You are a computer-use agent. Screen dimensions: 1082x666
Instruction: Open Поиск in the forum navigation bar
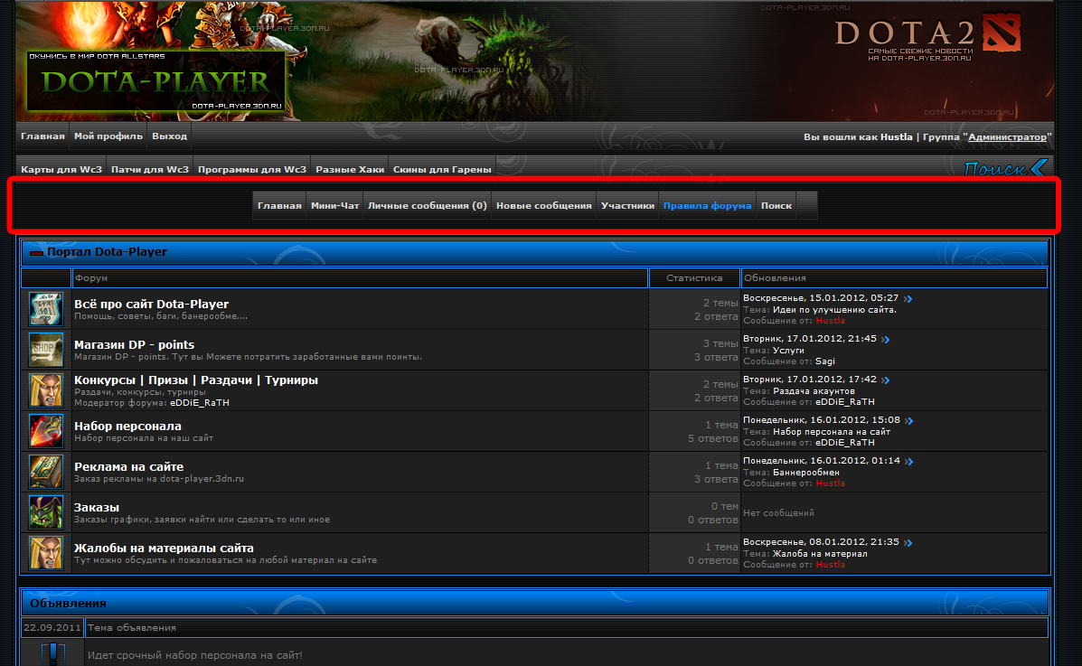tap(776, 206)
